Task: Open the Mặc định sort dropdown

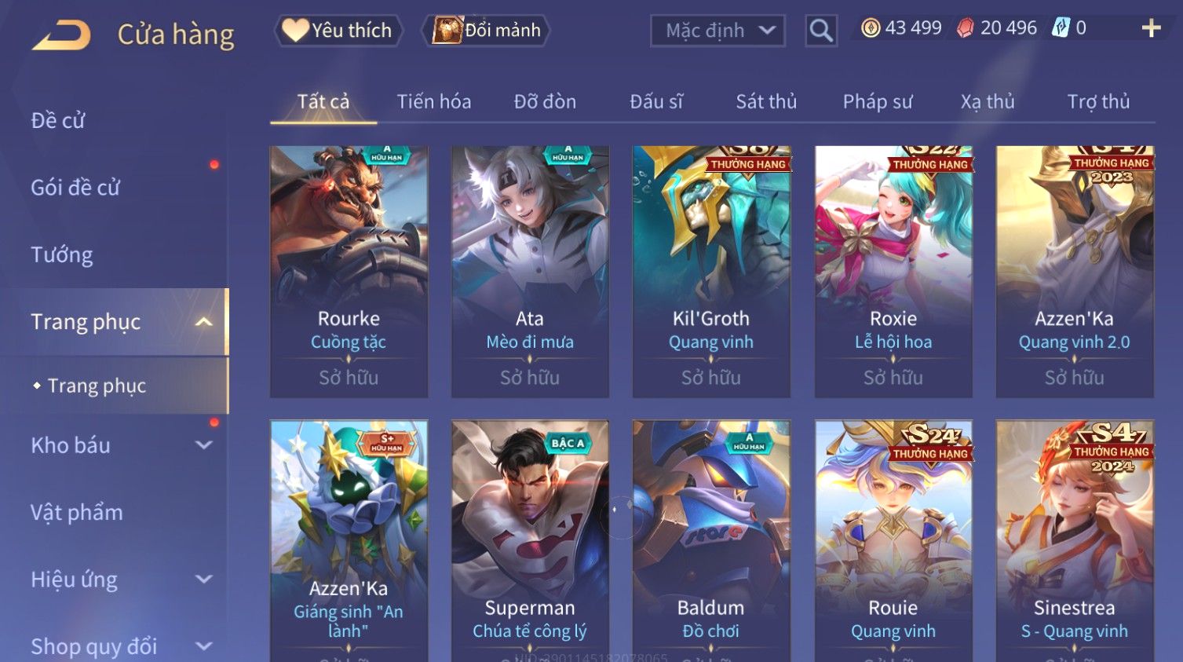Action: [x=717, y=31]
